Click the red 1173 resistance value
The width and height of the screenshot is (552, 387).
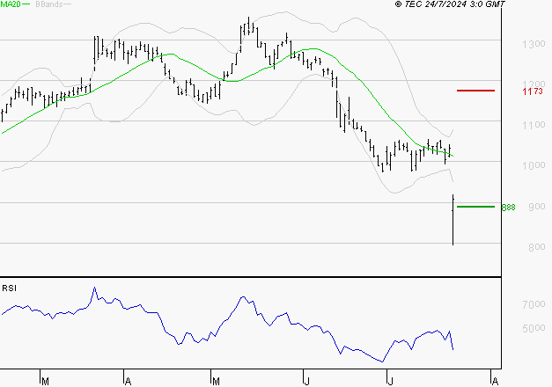tap(533, 91)
